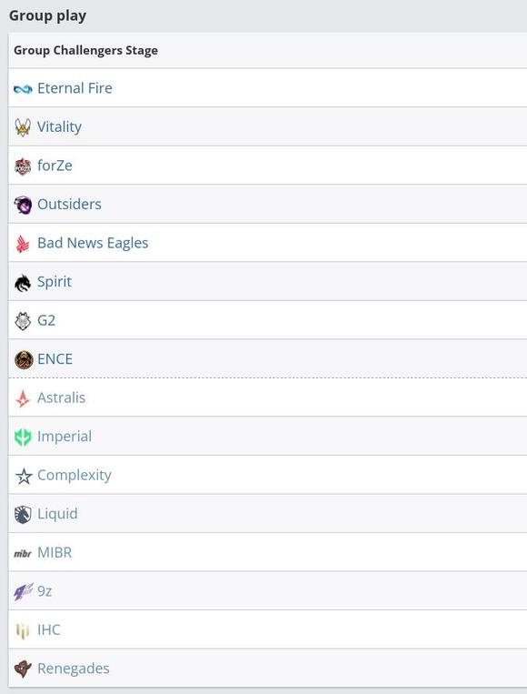
Task: Click the Bad News Eagles red logo
Action: tap(23, 244)
